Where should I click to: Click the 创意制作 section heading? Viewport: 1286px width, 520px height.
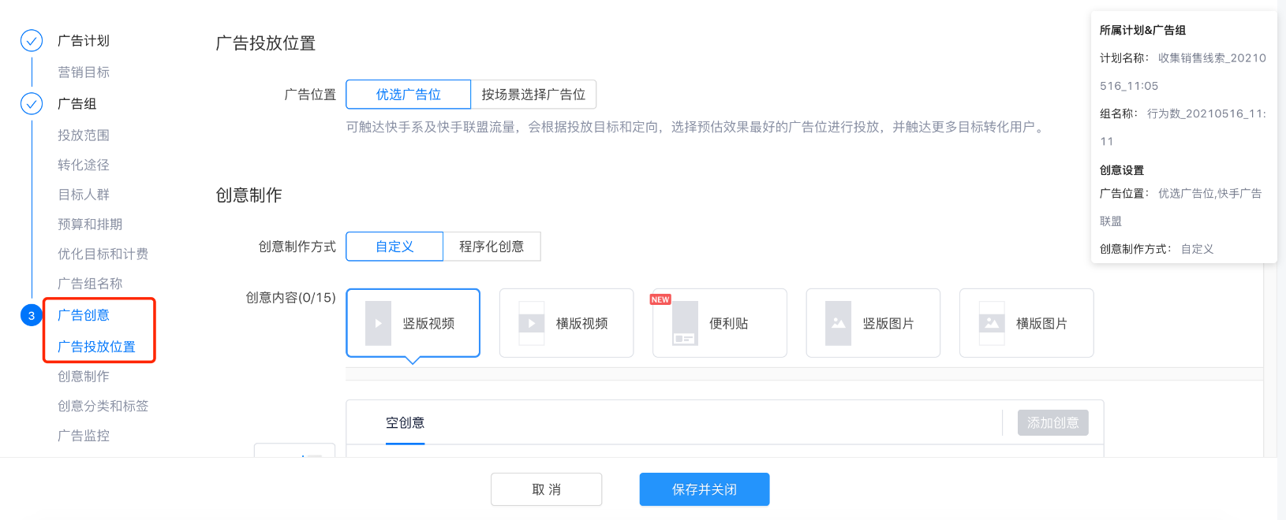tap(249, 195)
